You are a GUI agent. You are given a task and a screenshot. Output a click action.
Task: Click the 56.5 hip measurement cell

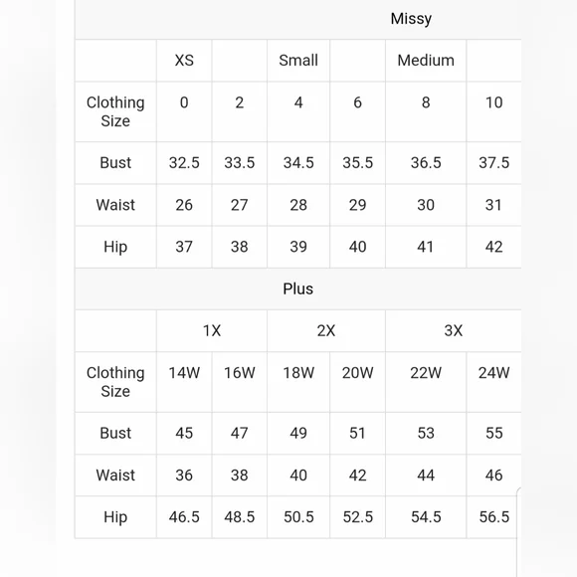(x=493, y=517)
